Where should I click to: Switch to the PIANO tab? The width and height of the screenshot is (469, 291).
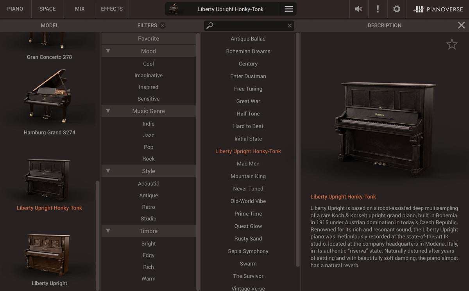point(15,9)
